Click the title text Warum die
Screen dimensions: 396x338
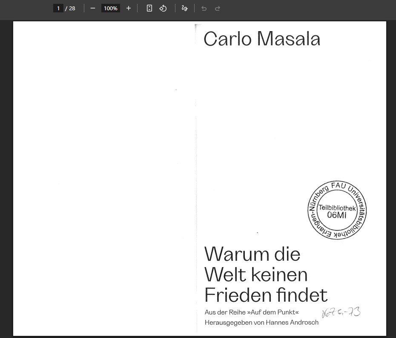coord(253,254)
